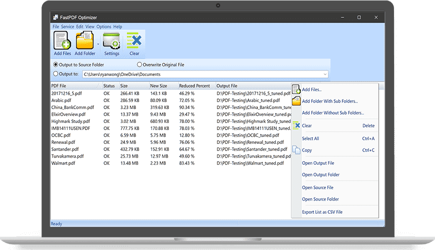The image size is (435, 250).
Task: Expand the output path combo box arrow
Action: pyautogui.click(x=325, y=74)
